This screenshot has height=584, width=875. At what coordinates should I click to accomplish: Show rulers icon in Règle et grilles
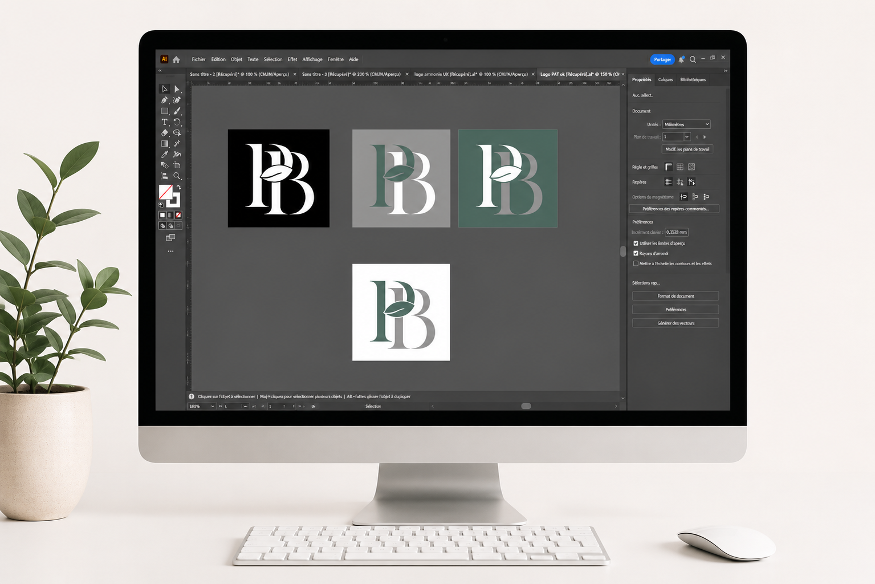coord(669,167)
